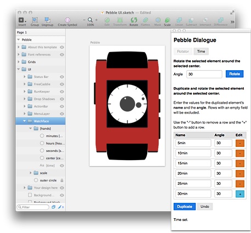Image resolution: width=251 pixels, height=233 pixels.
Task: Show more toolbar items overflow arrow
Action: click(x=232, y=22)
